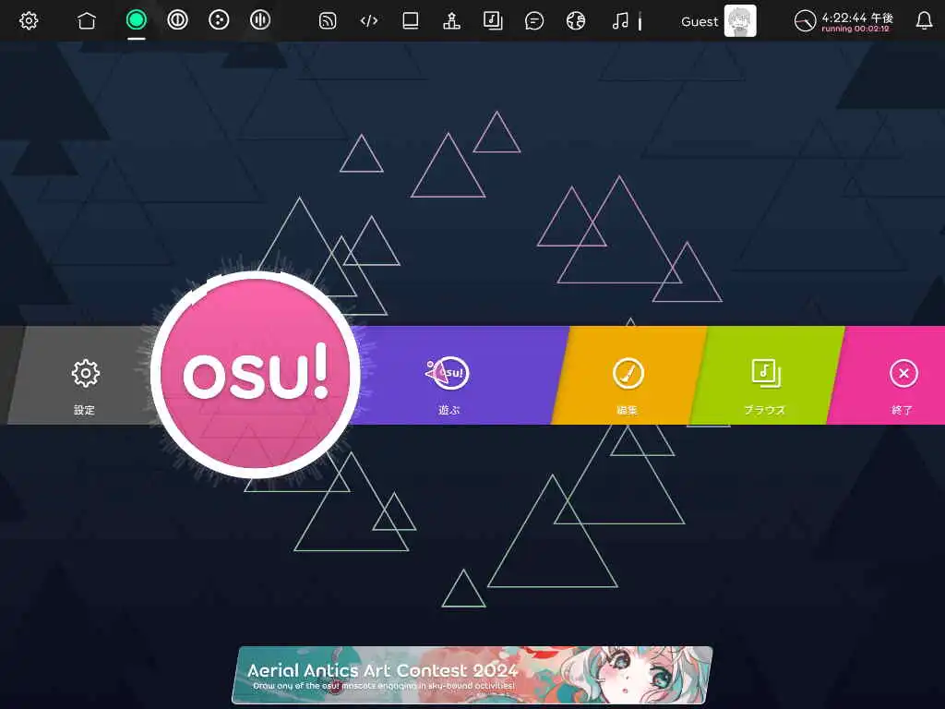Open the chat bubble icon
945x709 pixels.
(534, 21)
